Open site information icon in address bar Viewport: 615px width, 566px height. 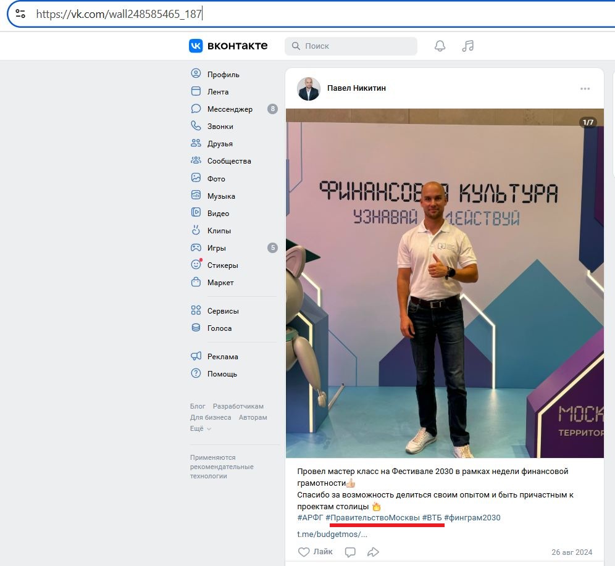coord(20,14)
